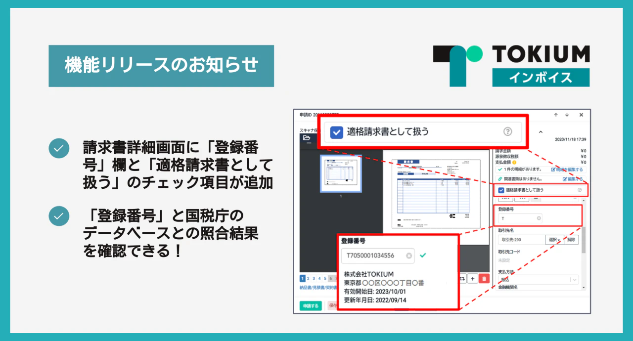Click the 更新年月日: 2022/09/14 text
The width and height of the screenshot is (633, 341).
pos(375,300)
